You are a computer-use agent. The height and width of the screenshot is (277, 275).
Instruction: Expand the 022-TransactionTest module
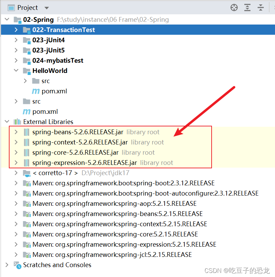click(16, 30)
